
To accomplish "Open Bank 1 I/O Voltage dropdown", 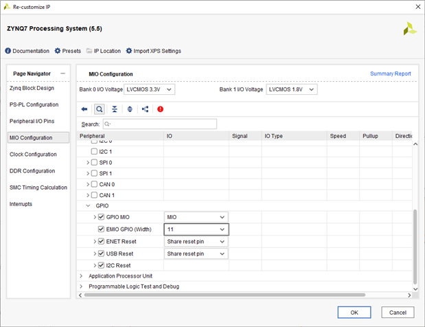I will (292, 89).
